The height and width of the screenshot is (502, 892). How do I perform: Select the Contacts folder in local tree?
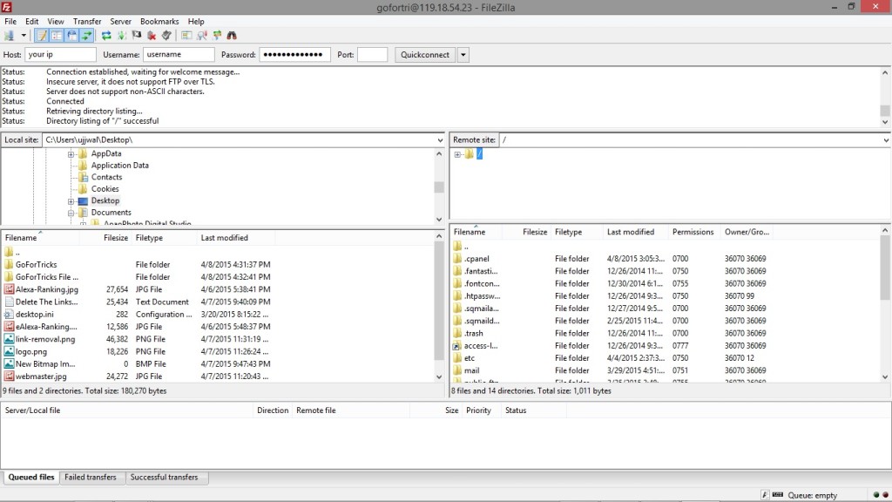tap(106, 177)
